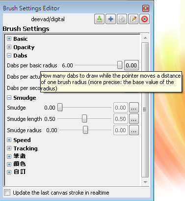Image resolution: width=185 pixels, height=201 pixels.
Task: Click the scrollbar down arrow
Action: pyautogui.click(x=145, y=182)
